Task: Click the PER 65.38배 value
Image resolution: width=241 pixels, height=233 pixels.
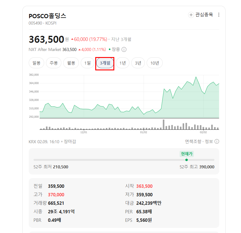Action: (144, 211)
